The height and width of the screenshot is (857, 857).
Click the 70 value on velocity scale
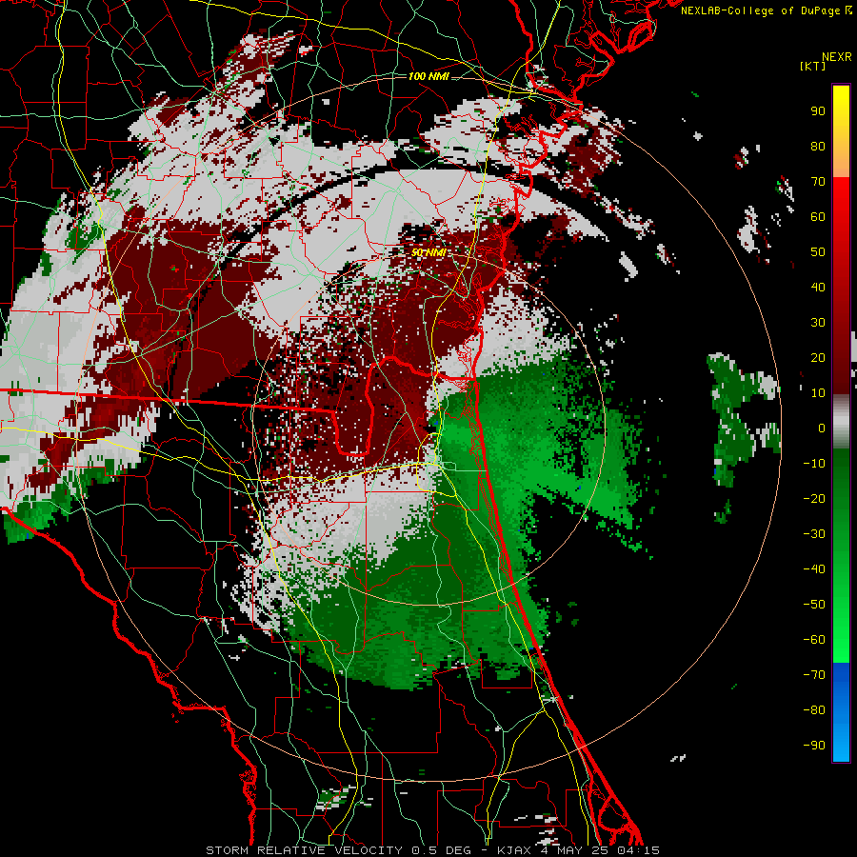(x=818, y=182)
